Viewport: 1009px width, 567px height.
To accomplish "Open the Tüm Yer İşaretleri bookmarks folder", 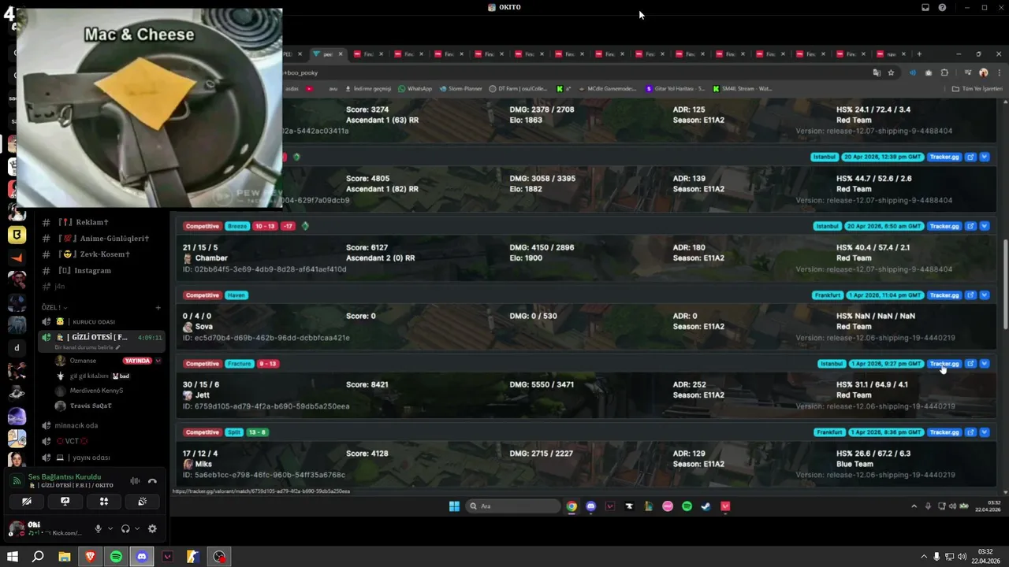I will point(977,89).
